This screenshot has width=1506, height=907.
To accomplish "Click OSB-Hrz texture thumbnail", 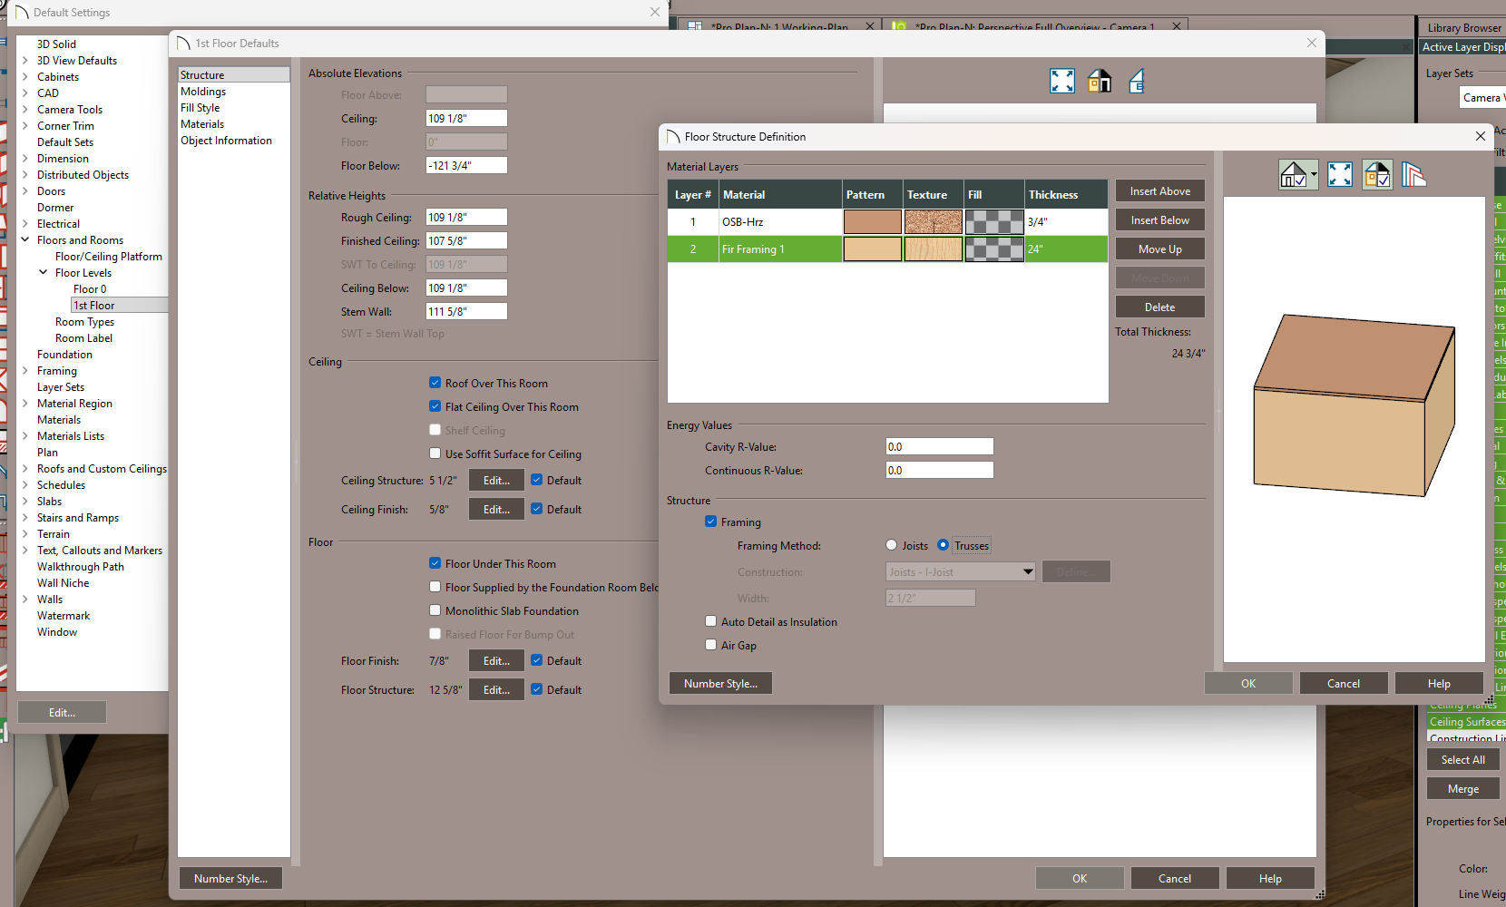I will point(934,222).
